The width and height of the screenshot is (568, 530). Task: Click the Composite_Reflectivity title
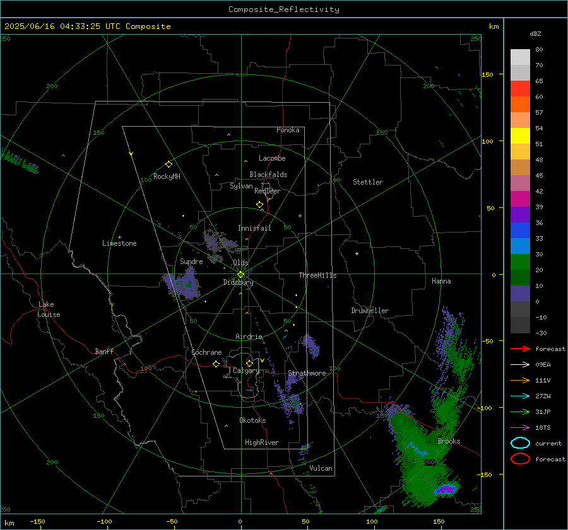pyautogui.click(x=284, y=9)
